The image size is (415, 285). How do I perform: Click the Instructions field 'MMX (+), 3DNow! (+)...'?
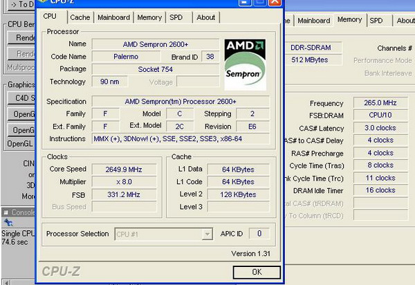181,138
